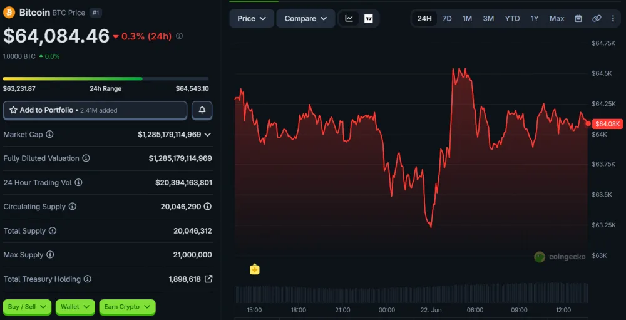Click the red $64.08K price tag on chart
626x320 pixels.
pos(608,124)
